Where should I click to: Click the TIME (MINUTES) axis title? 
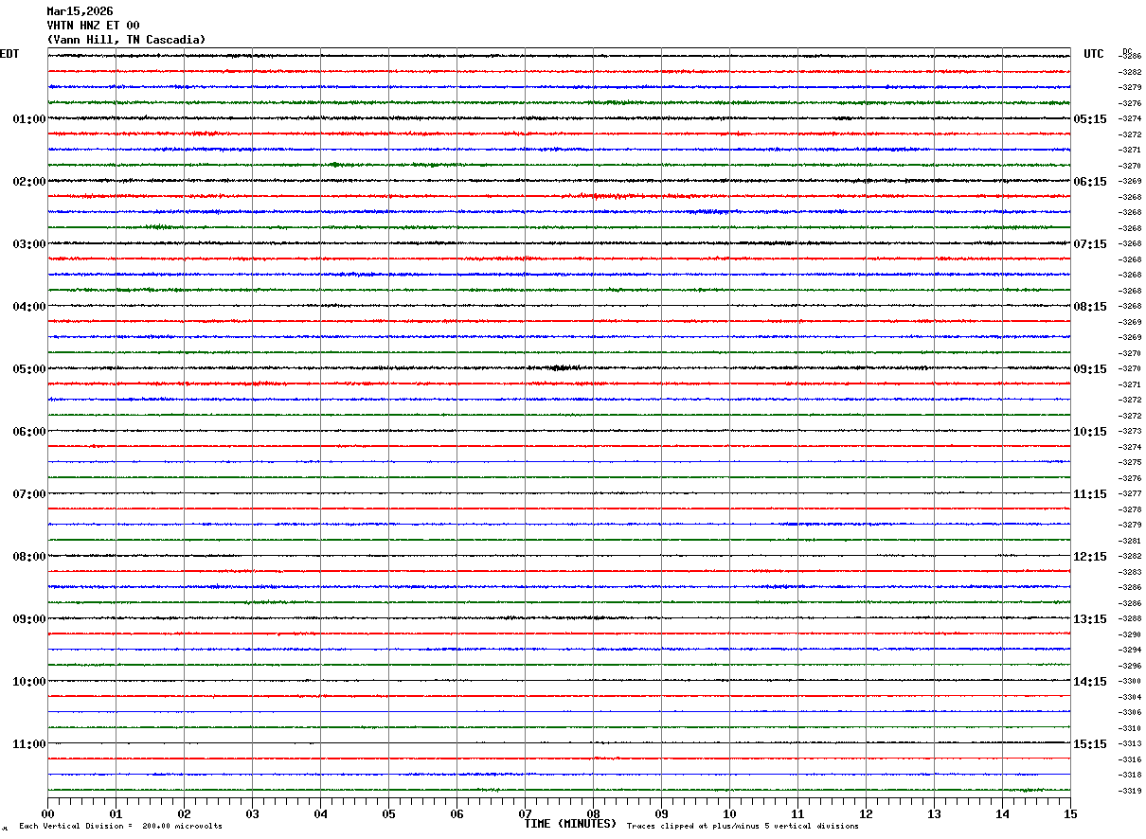[x=570, y=824]
